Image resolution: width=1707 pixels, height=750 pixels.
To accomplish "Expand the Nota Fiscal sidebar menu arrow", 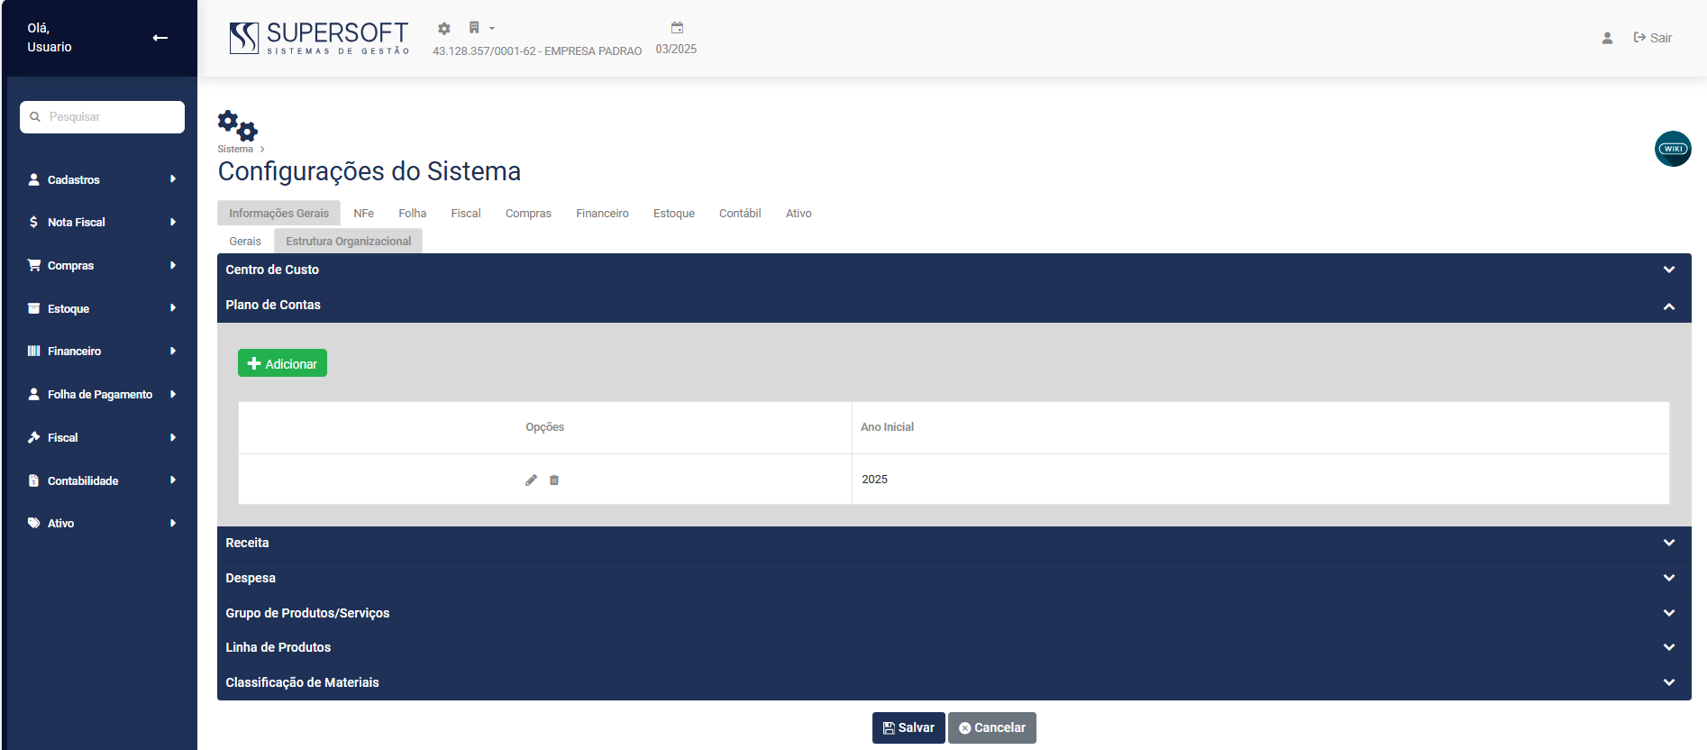I will coord(173,222).
